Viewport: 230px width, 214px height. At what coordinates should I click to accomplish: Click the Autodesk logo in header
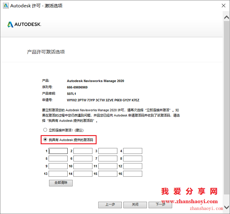point(24,24)
